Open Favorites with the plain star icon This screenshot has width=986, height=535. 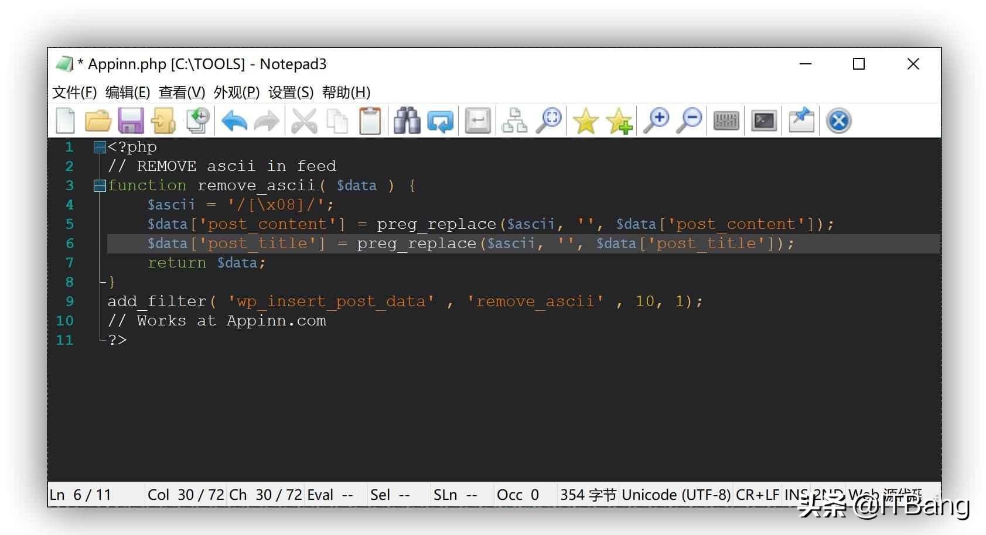click(x=585, y=121)
